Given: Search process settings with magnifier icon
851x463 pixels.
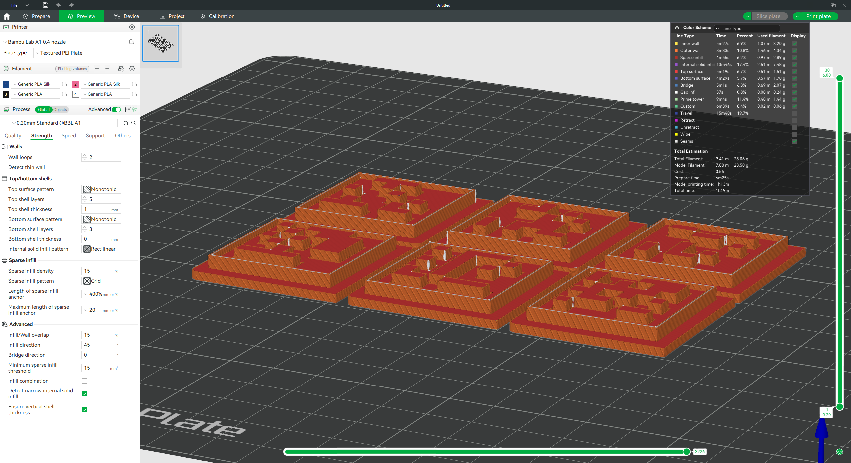Looking at the screenshot, I should (134, 123).
